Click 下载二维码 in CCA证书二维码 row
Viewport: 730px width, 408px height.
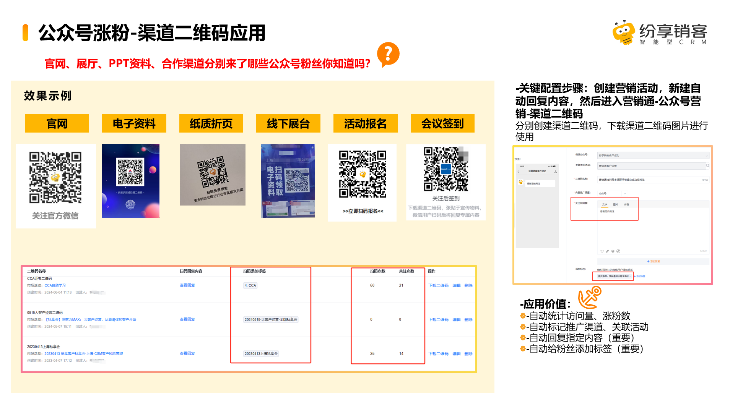(438, 286)
